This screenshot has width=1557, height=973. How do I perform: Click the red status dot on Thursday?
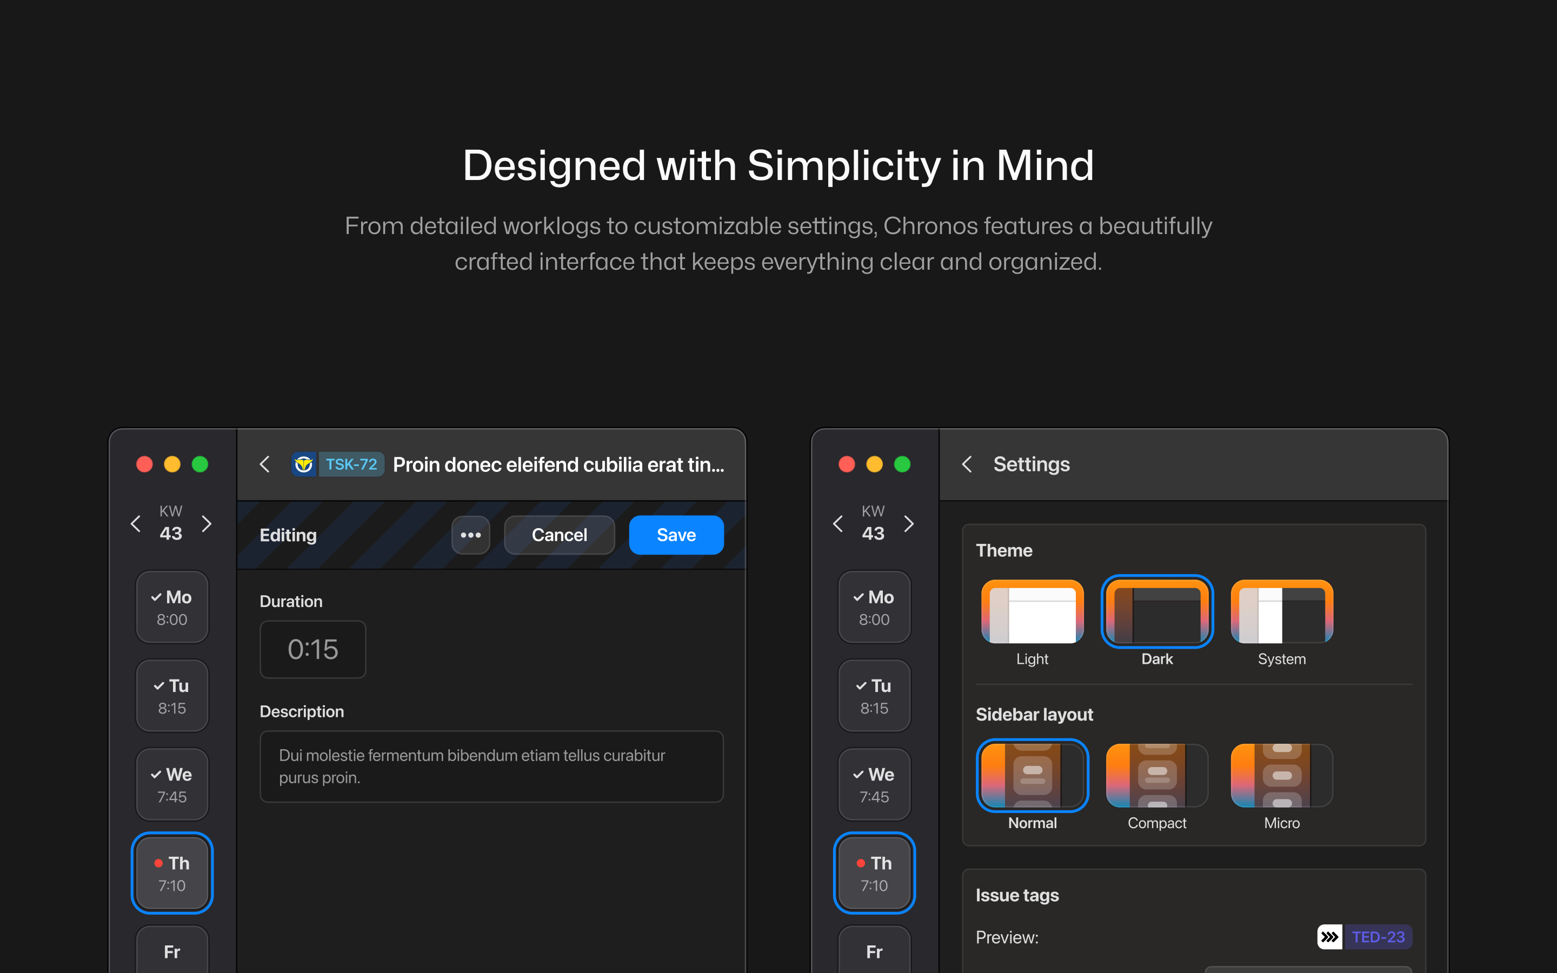[x=159, y=863]
